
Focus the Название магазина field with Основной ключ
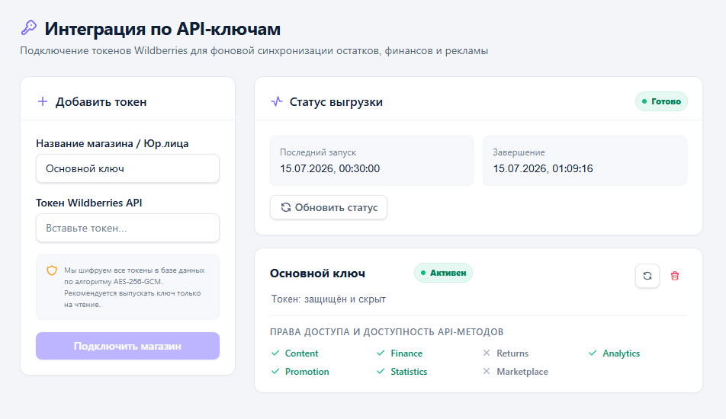click(x=128, y=168)
